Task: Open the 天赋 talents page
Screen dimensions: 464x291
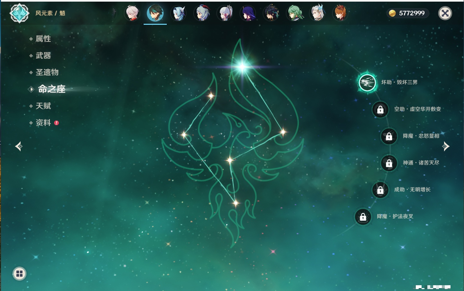Action: (43, 106)
